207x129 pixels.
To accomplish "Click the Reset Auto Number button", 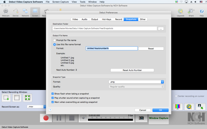I will point(132,70).
